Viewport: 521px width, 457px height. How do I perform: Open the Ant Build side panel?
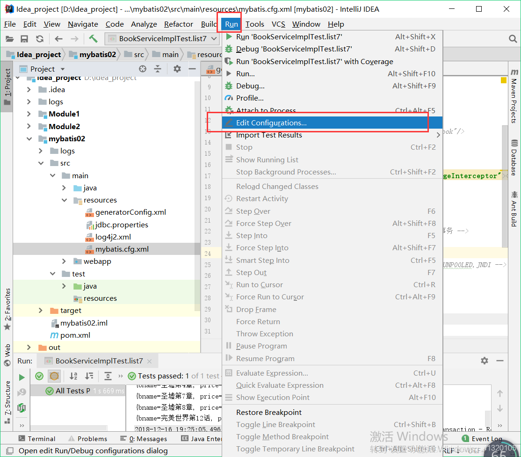514,209
